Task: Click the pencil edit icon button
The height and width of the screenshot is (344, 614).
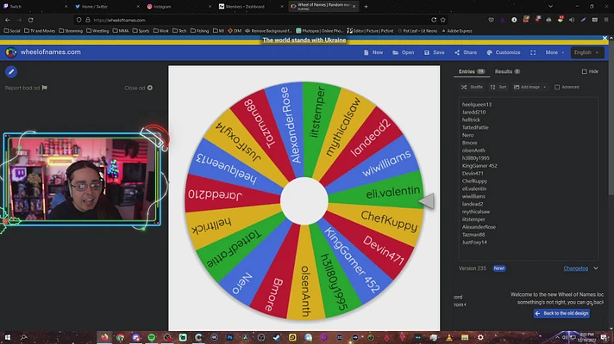Action: [11, 71]
